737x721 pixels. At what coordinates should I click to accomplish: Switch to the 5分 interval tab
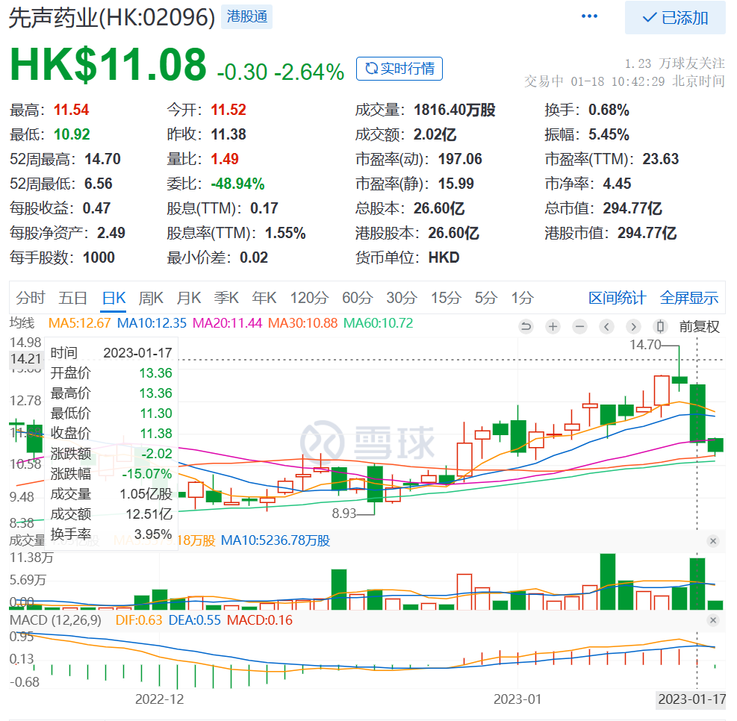(x=485, y=298)
